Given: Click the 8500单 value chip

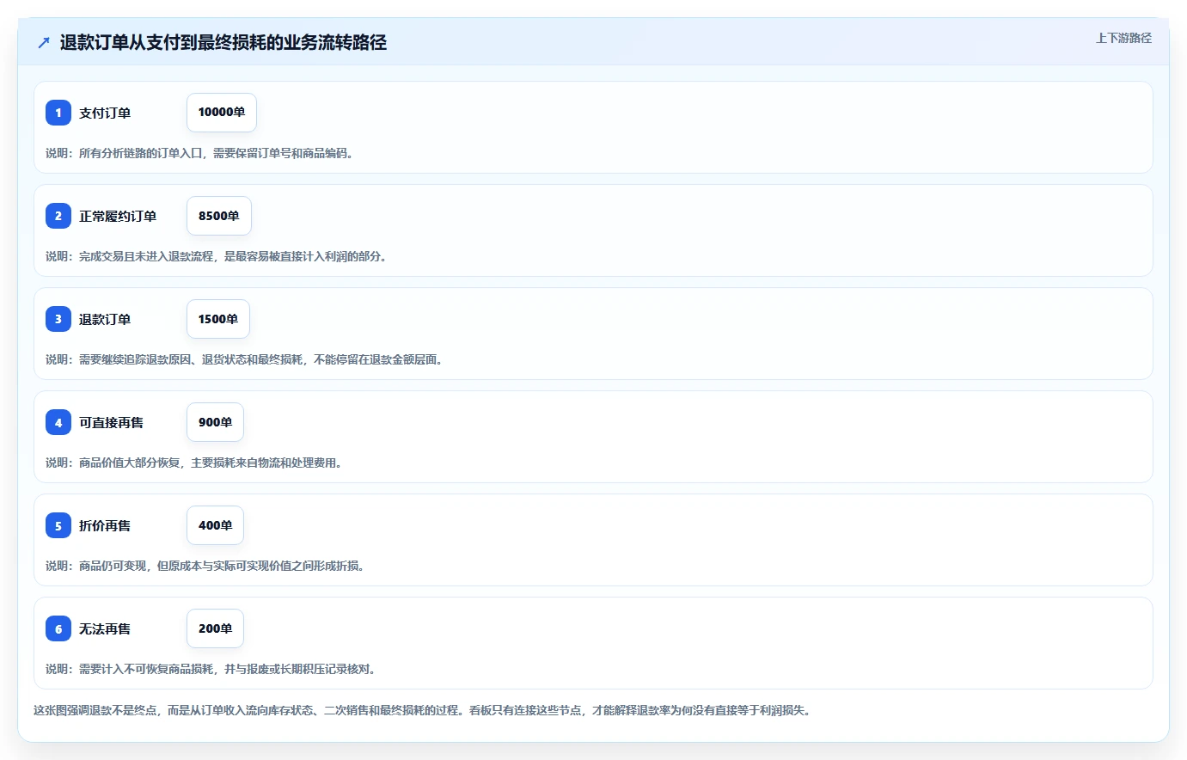Looking at the screenshot, I should click(x=219, y=216).
